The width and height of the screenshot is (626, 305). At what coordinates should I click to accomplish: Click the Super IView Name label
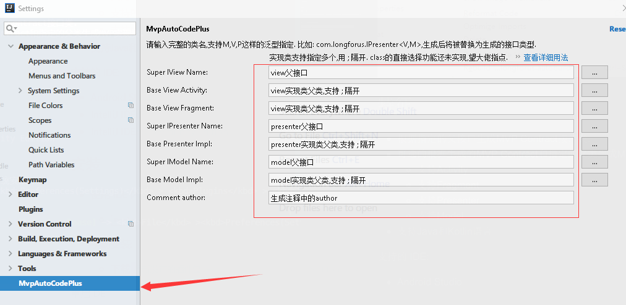(x=178, y=72)
